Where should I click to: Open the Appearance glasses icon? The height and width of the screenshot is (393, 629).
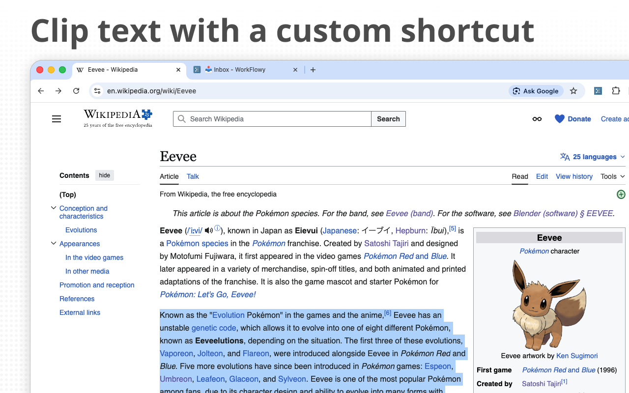(537, 119)
